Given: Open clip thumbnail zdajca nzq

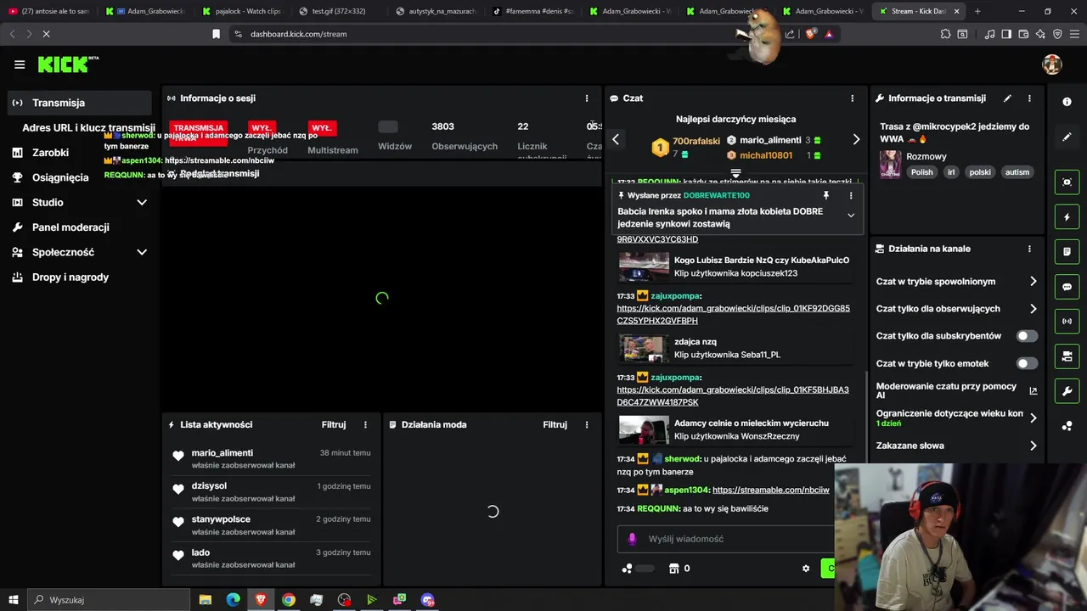Looking at the screenshot, I should (644, 348).
